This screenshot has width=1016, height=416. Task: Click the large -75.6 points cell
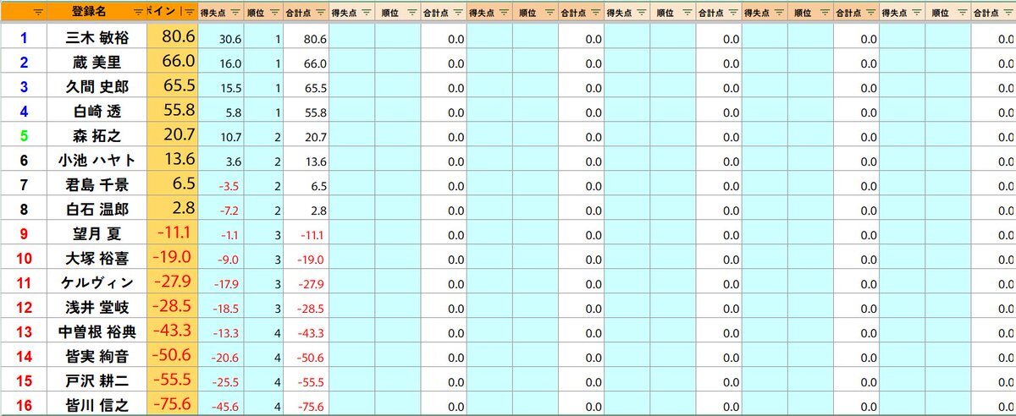click(172, 405)
